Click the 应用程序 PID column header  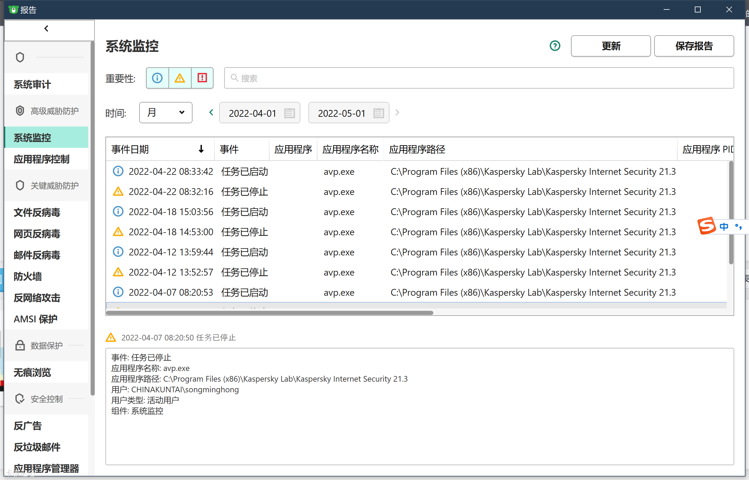click(x=706, y=149)
